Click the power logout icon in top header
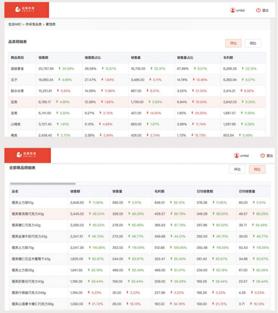 point(258,10)
